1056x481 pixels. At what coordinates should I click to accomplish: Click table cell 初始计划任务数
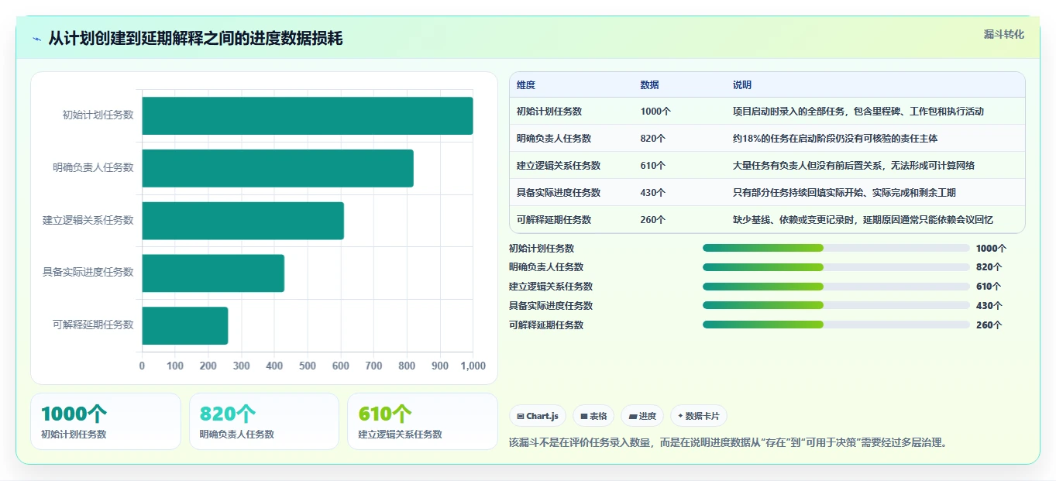click(549, 112)
